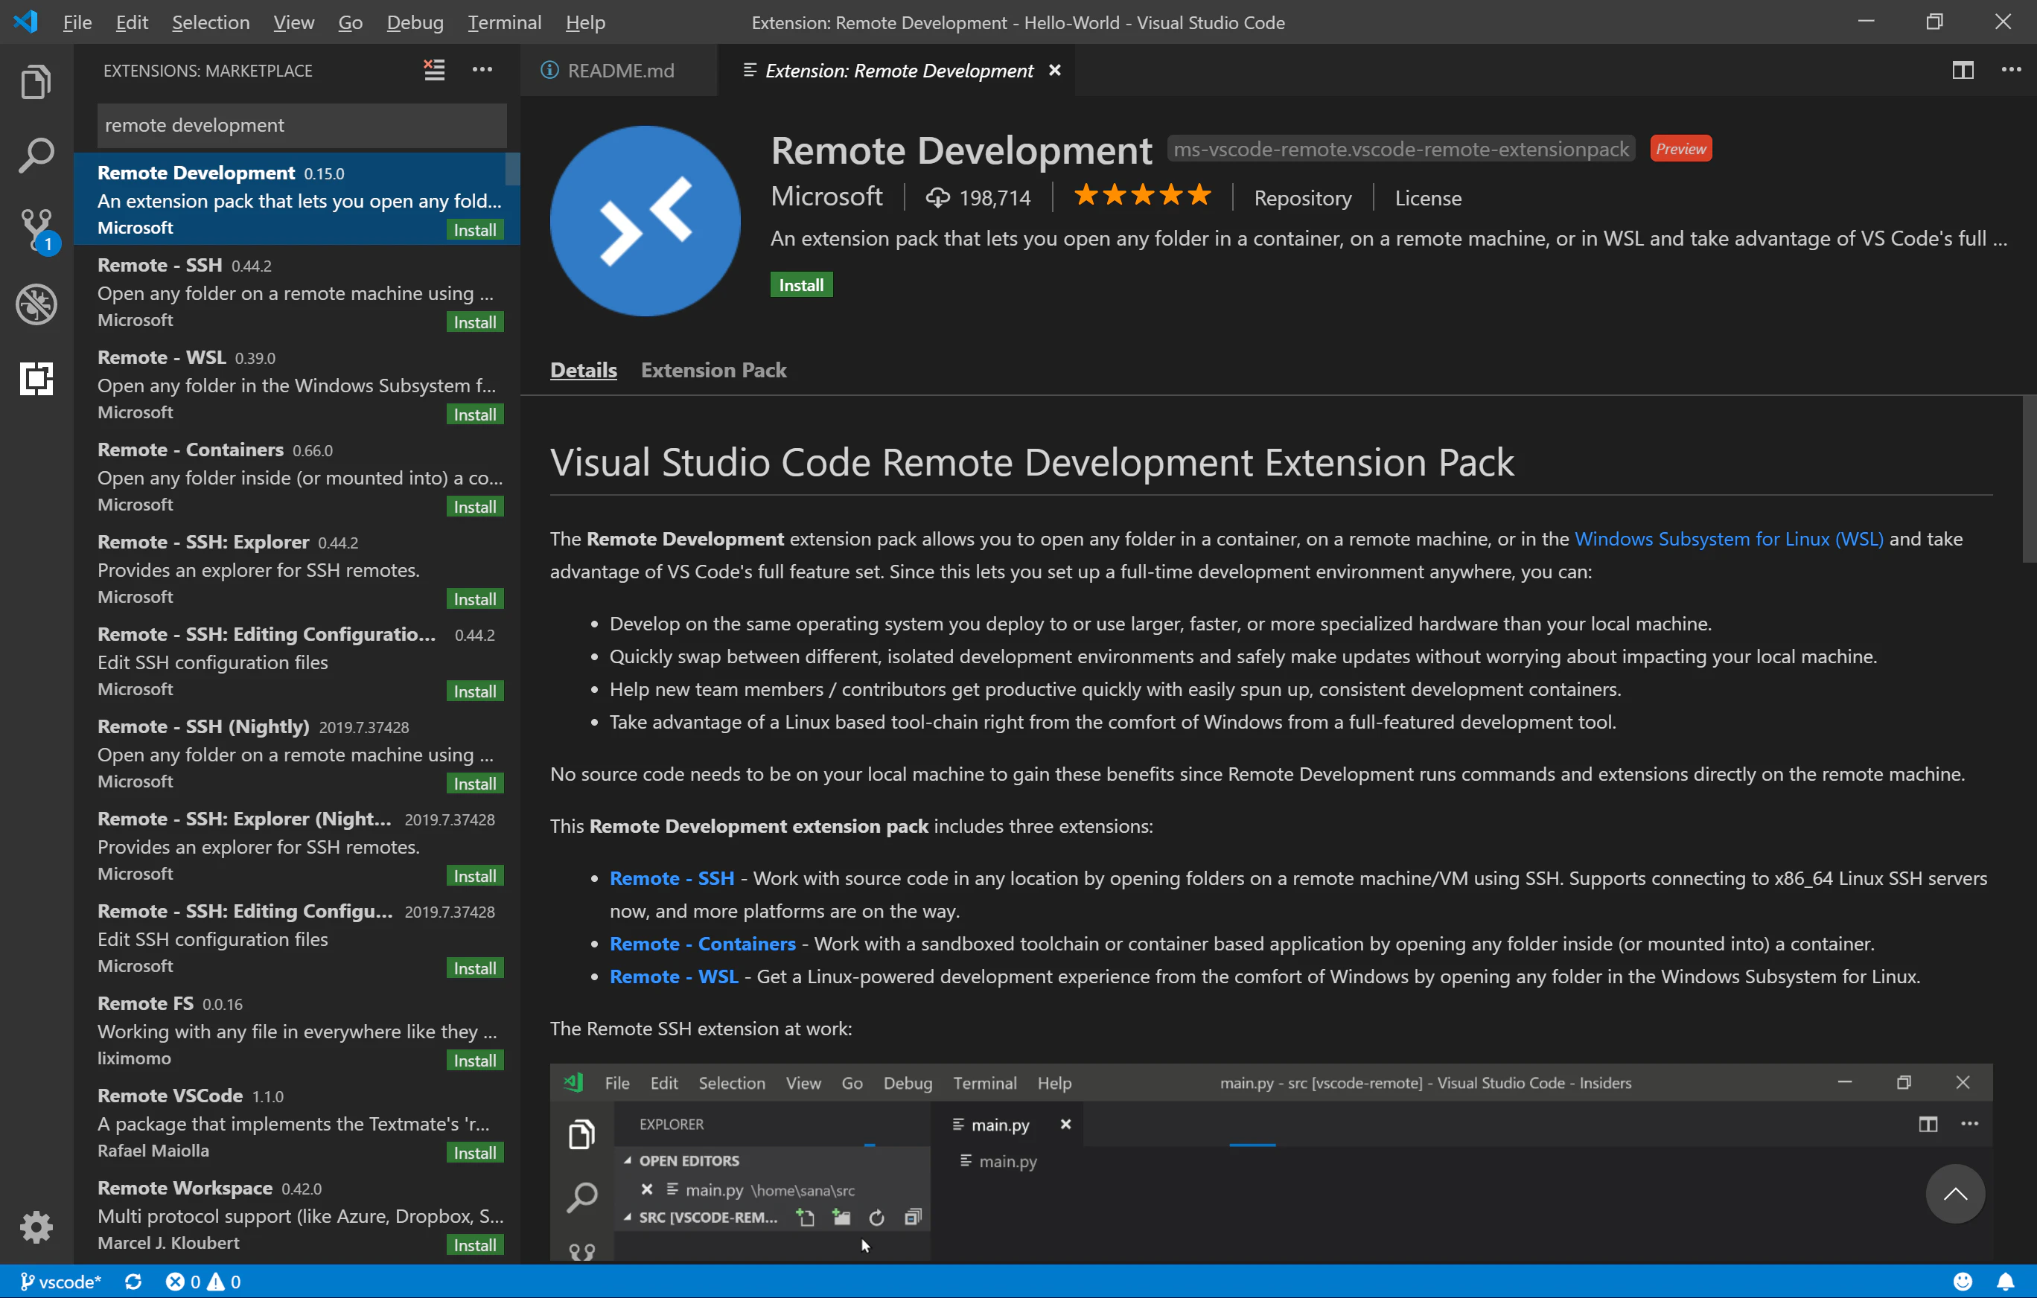Image resolution: width=2037 pixels, height=1298 pixels.
Task: Open the Extensions view icon
Action: coord(36,378)
